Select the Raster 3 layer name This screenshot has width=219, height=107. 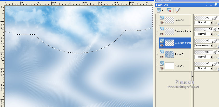[179, 20]
